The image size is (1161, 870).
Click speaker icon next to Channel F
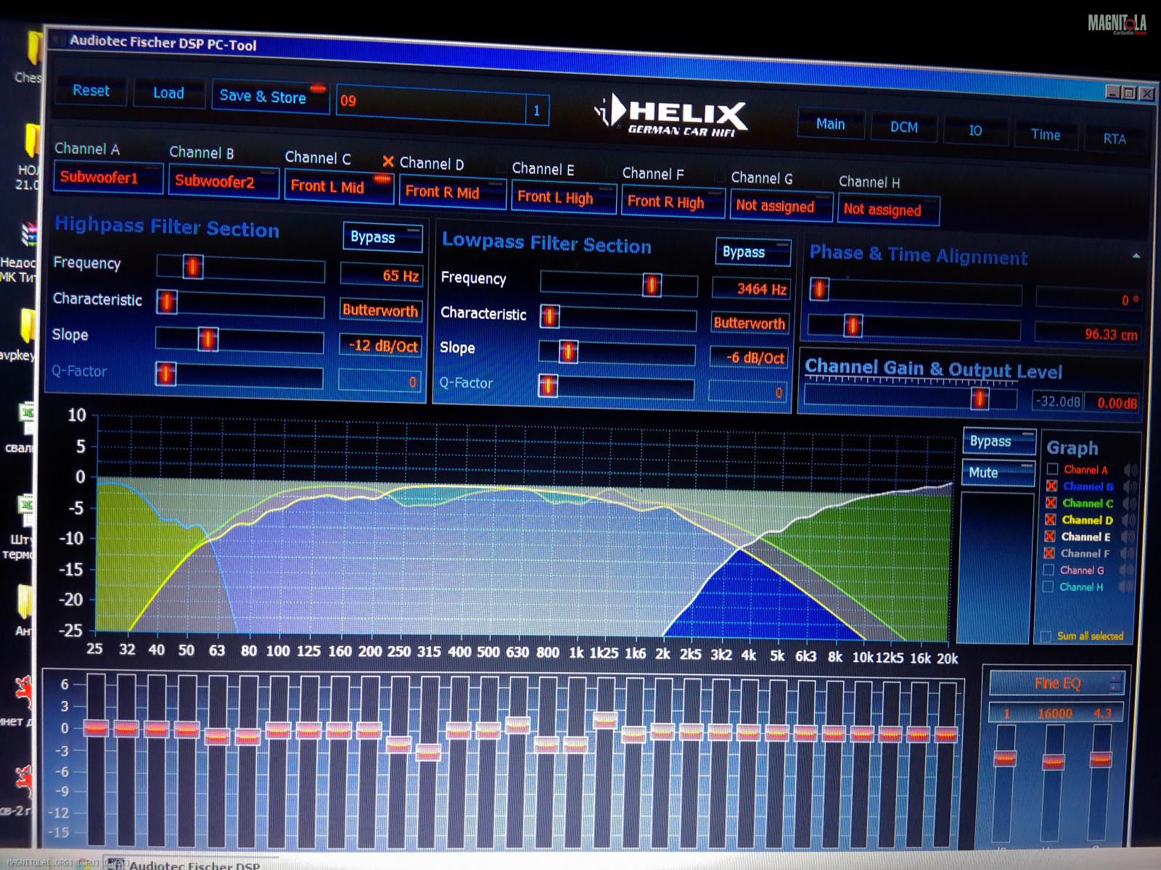[1128, 554]
